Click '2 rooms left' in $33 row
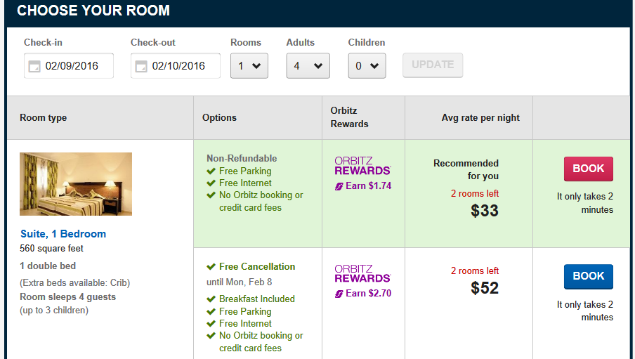Image resolution: width=635 pixels, height=359 pixels. tap(475, 194)
